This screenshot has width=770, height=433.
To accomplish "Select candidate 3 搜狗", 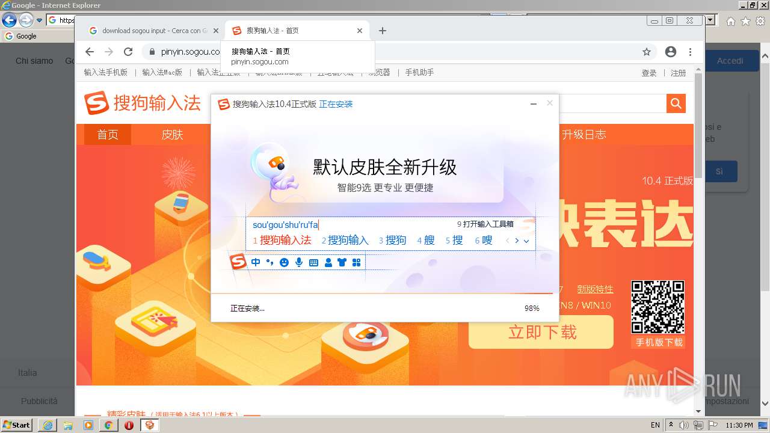I will click(392, 240).
